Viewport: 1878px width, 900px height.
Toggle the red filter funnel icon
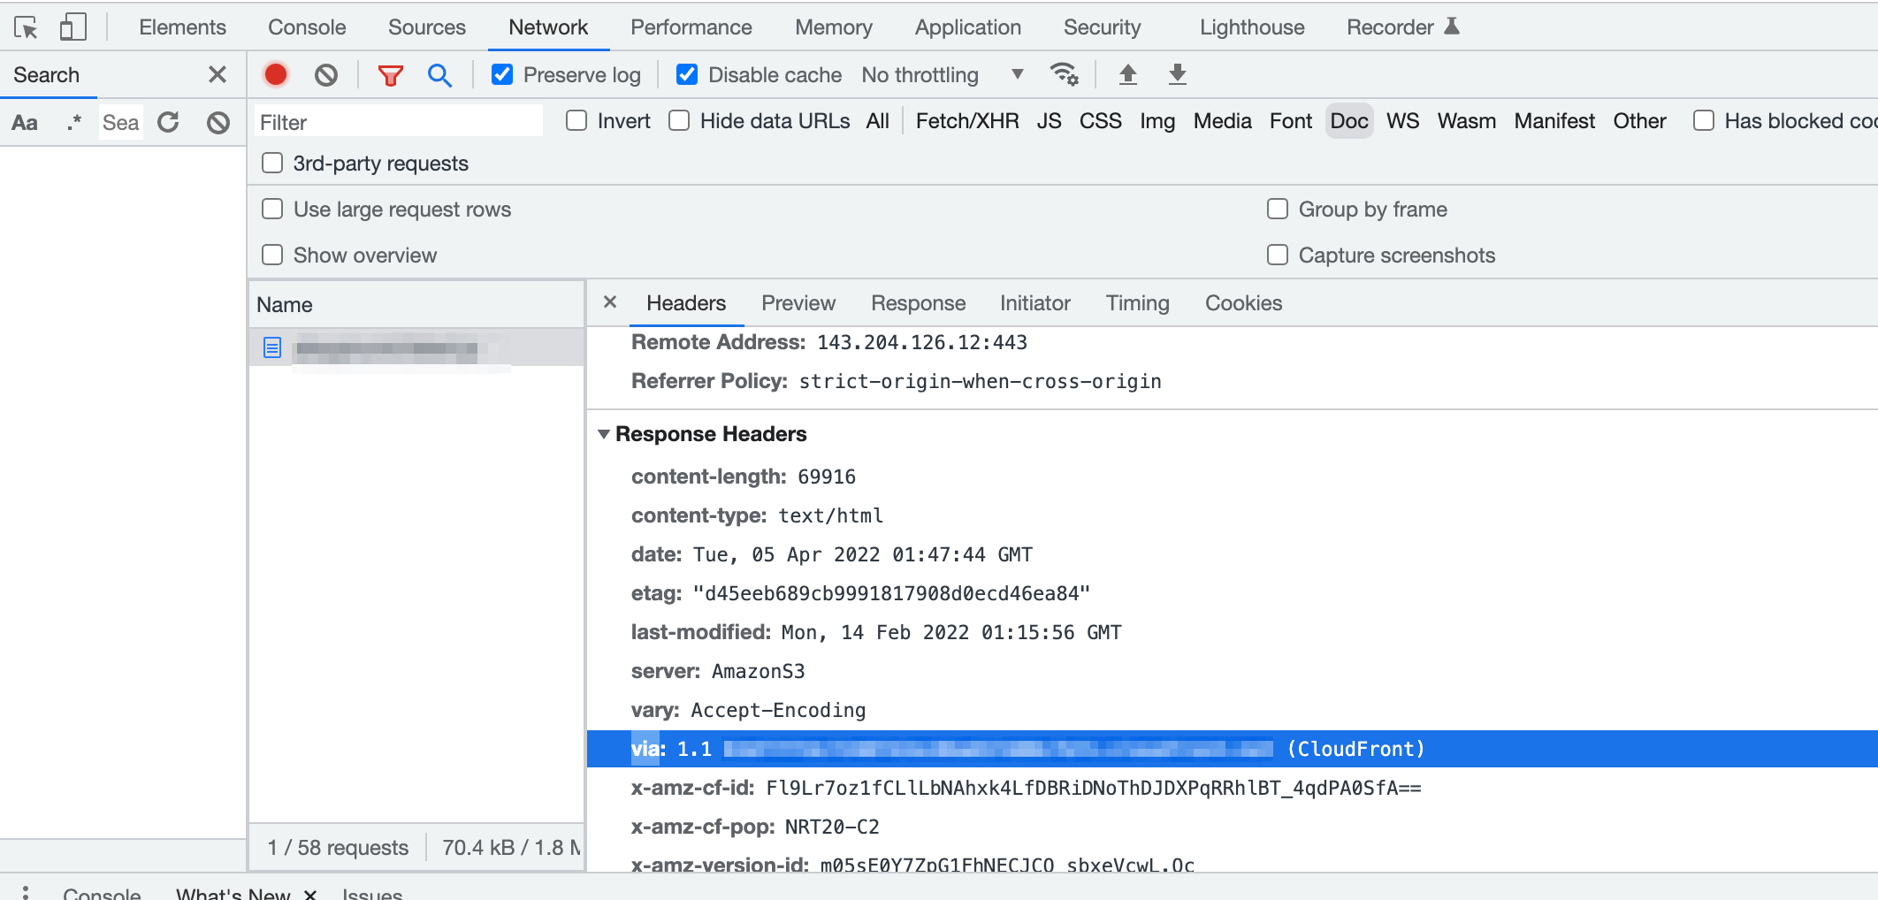click(390, 75)
